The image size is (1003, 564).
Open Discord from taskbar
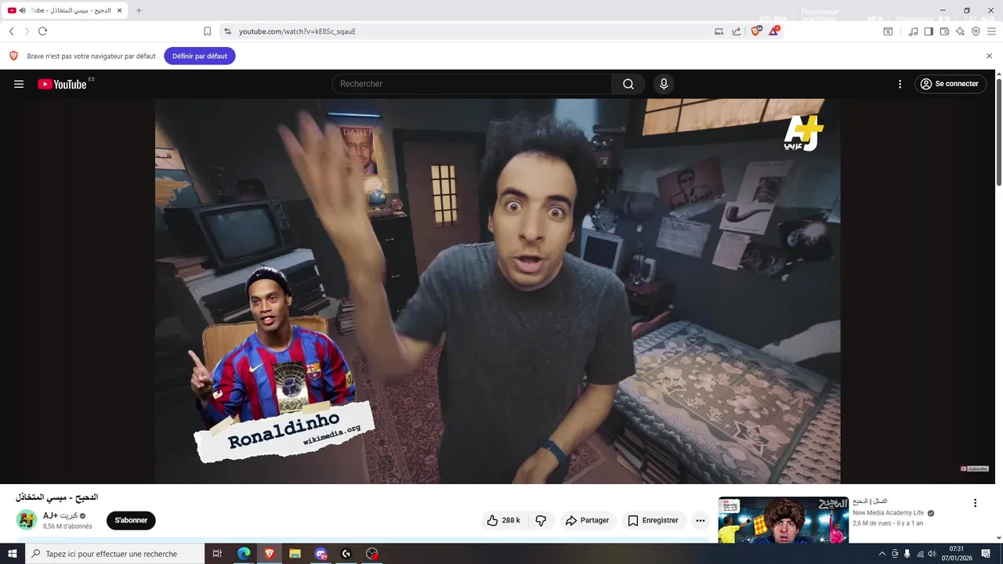click(x=320, y=554)
